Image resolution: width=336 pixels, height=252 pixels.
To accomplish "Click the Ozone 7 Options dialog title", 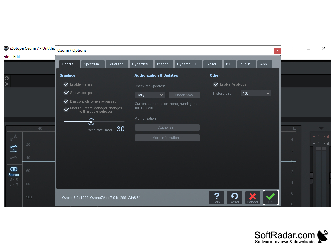I will click(72, 50).
